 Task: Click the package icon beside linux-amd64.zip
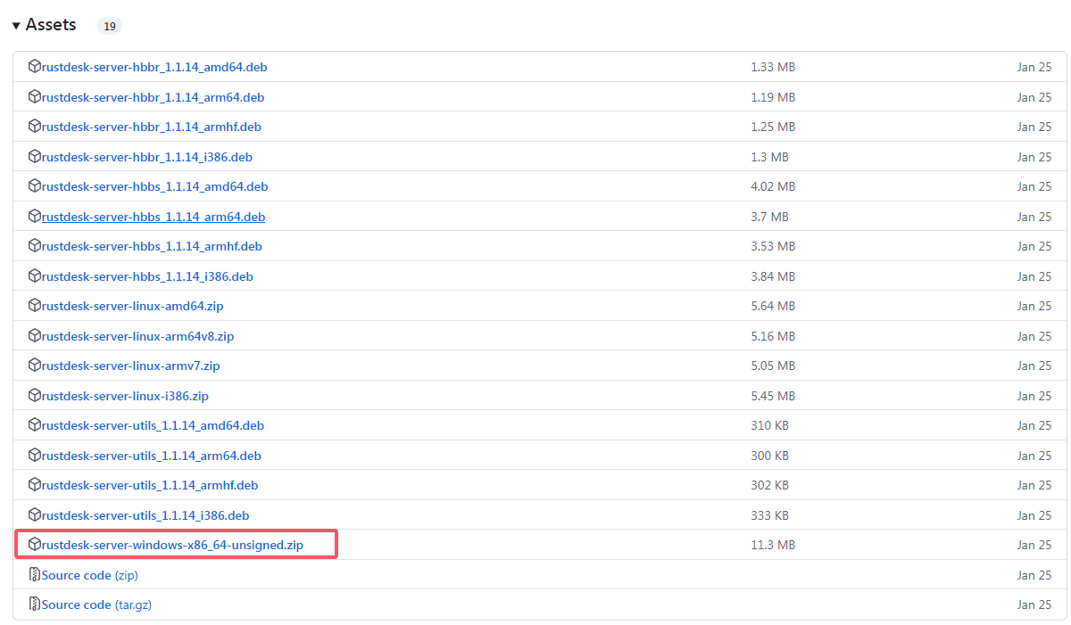tap(35, 306)
